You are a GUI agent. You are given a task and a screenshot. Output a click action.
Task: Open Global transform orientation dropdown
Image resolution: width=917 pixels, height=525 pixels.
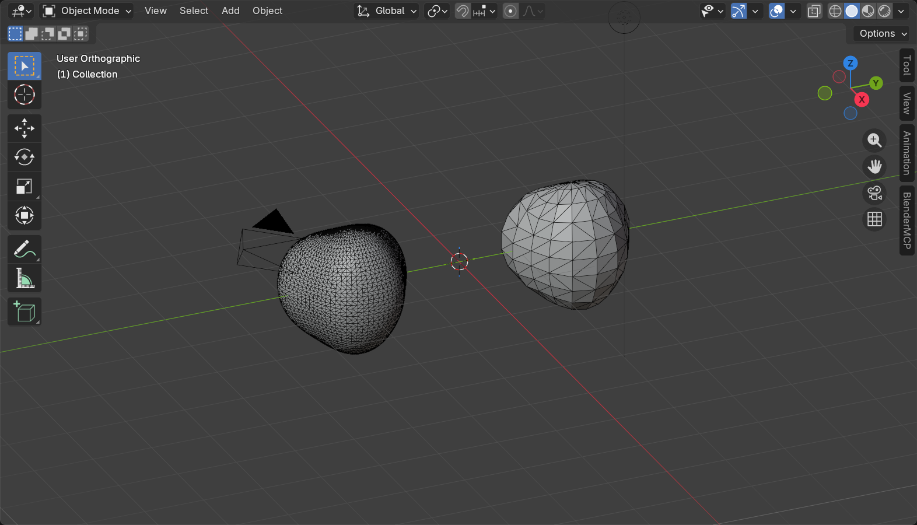tap(387, 11)
